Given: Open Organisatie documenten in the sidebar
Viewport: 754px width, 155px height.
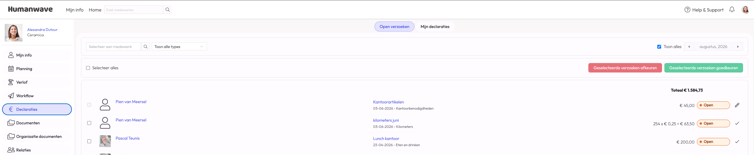Looking at the screenshot, I should point(37,136).
